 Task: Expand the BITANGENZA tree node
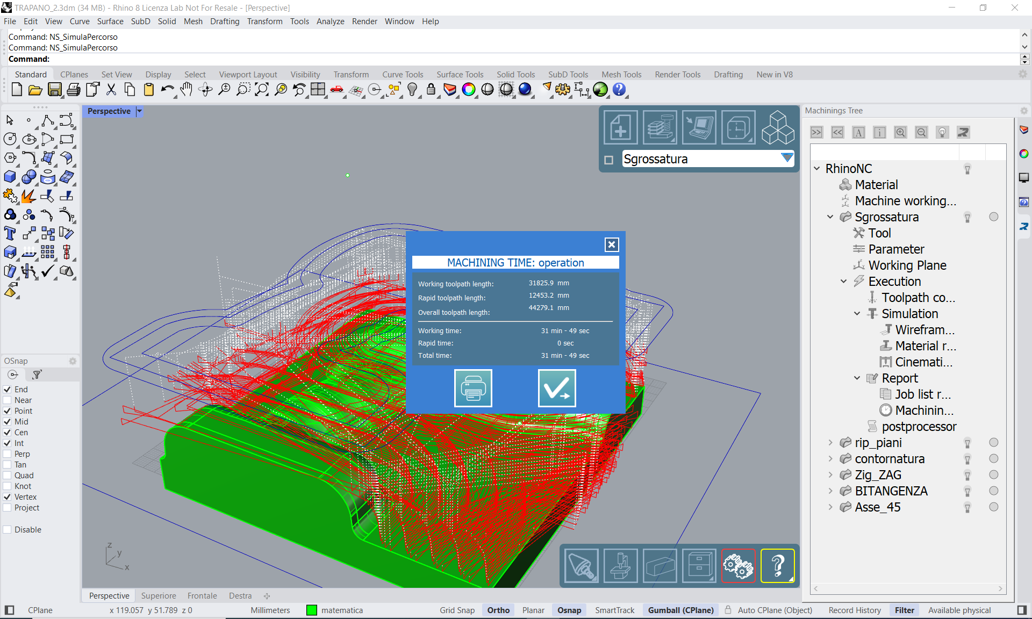[830, 491]
